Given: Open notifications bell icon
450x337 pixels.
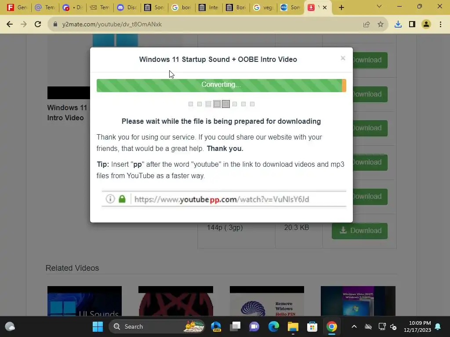Looking at the screenshot, I should click(x=438, y=326).
